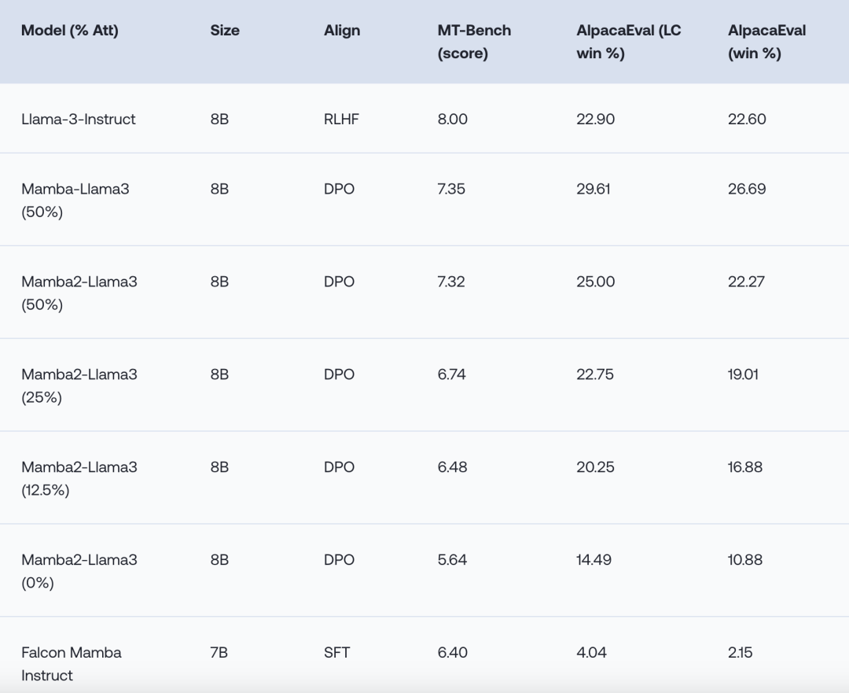The image size is (849, 693).
Task: Click the 2.15 win percentage value
Action: tap(740, 652)
